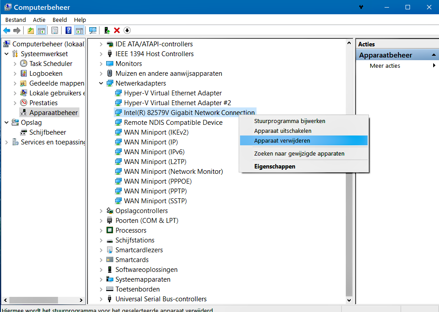Screen dimensions: 439x312
Task: Toggle the action pane toolbar icon
Action: (x=79, y=30)
